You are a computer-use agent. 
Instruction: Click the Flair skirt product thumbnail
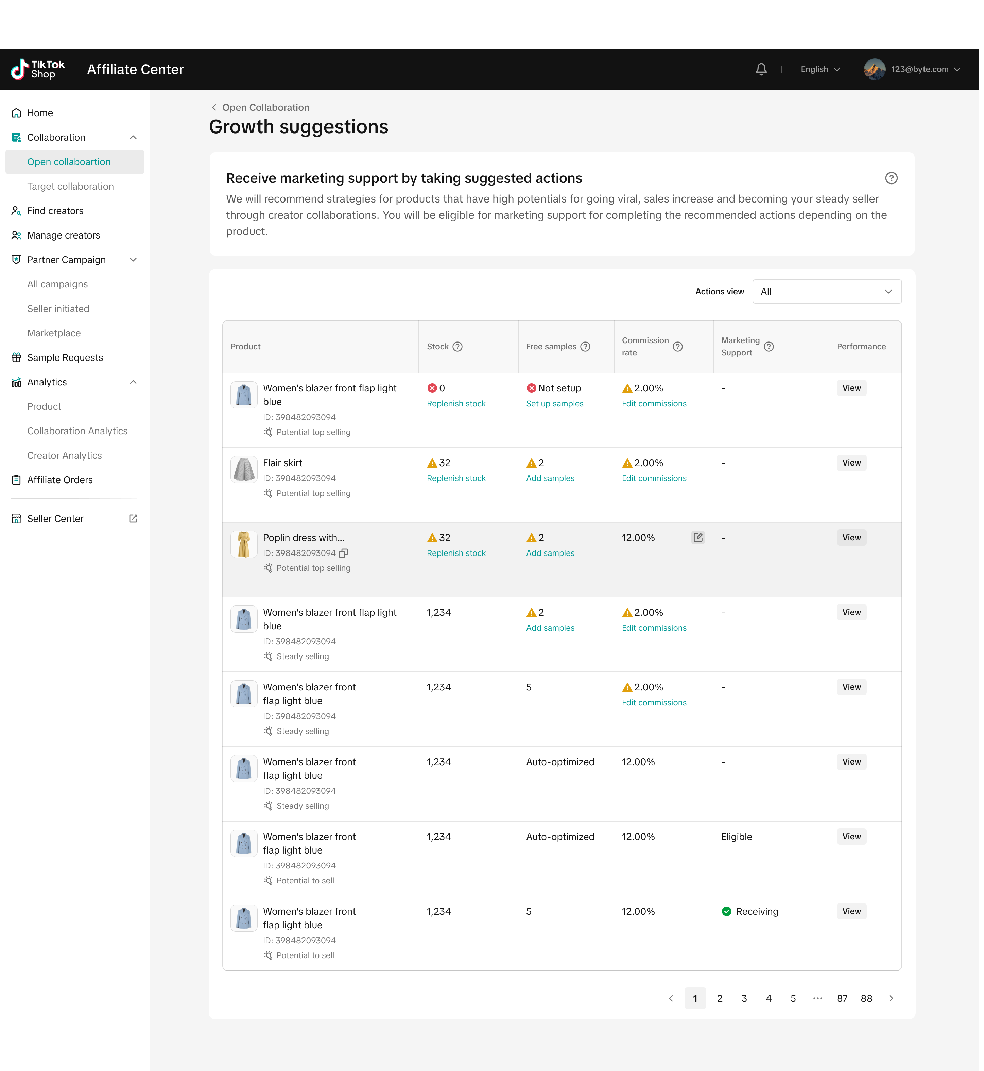244,470
